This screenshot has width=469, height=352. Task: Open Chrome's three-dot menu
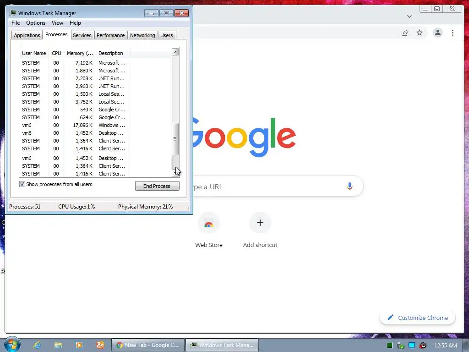[453, 33]
